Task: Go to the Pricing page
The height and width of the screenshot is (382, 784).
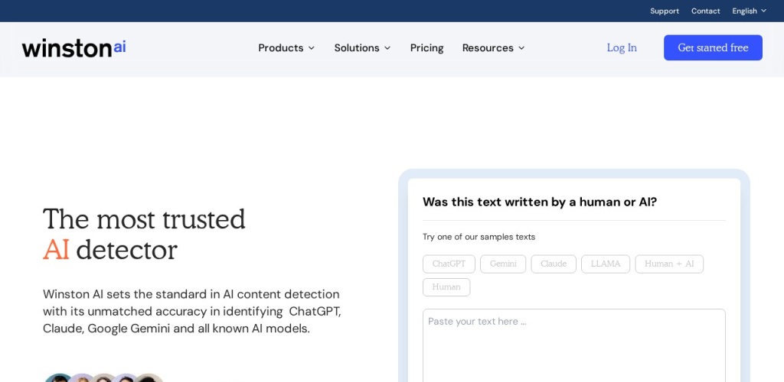Action: point(426,47)
